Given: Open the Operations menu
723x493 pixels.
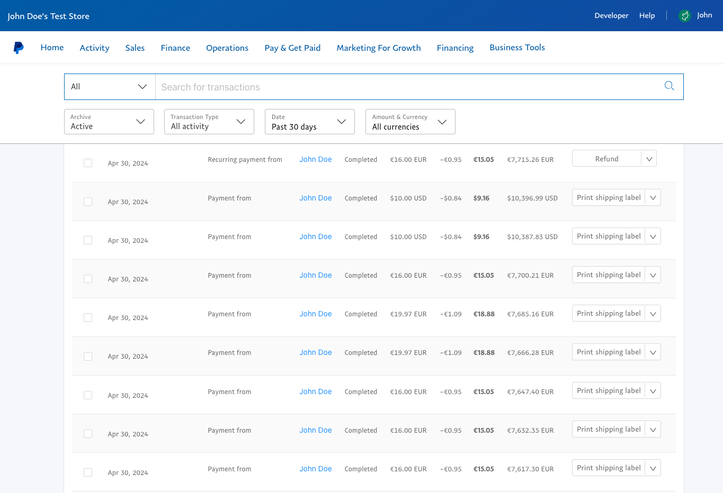Looking at the screenshot, I should [227, 48].
